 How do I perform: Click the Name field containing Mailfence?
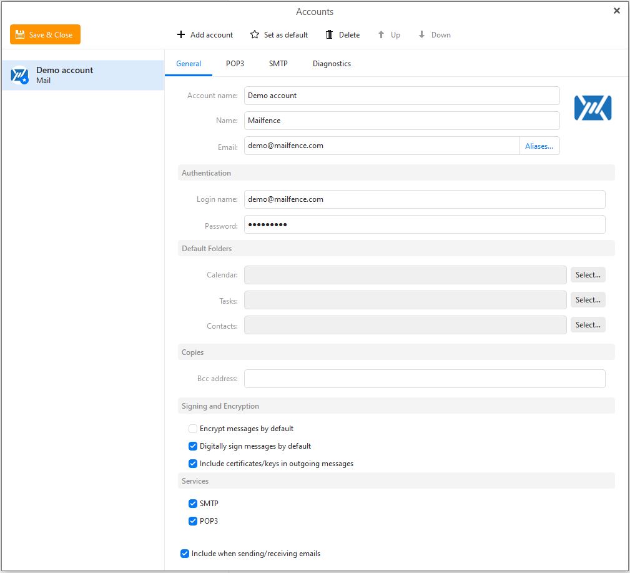pos(401,121)
